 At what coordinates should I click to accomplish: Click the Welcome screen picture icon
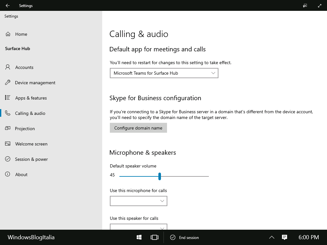pyautogui.click(x=8, y=144)
